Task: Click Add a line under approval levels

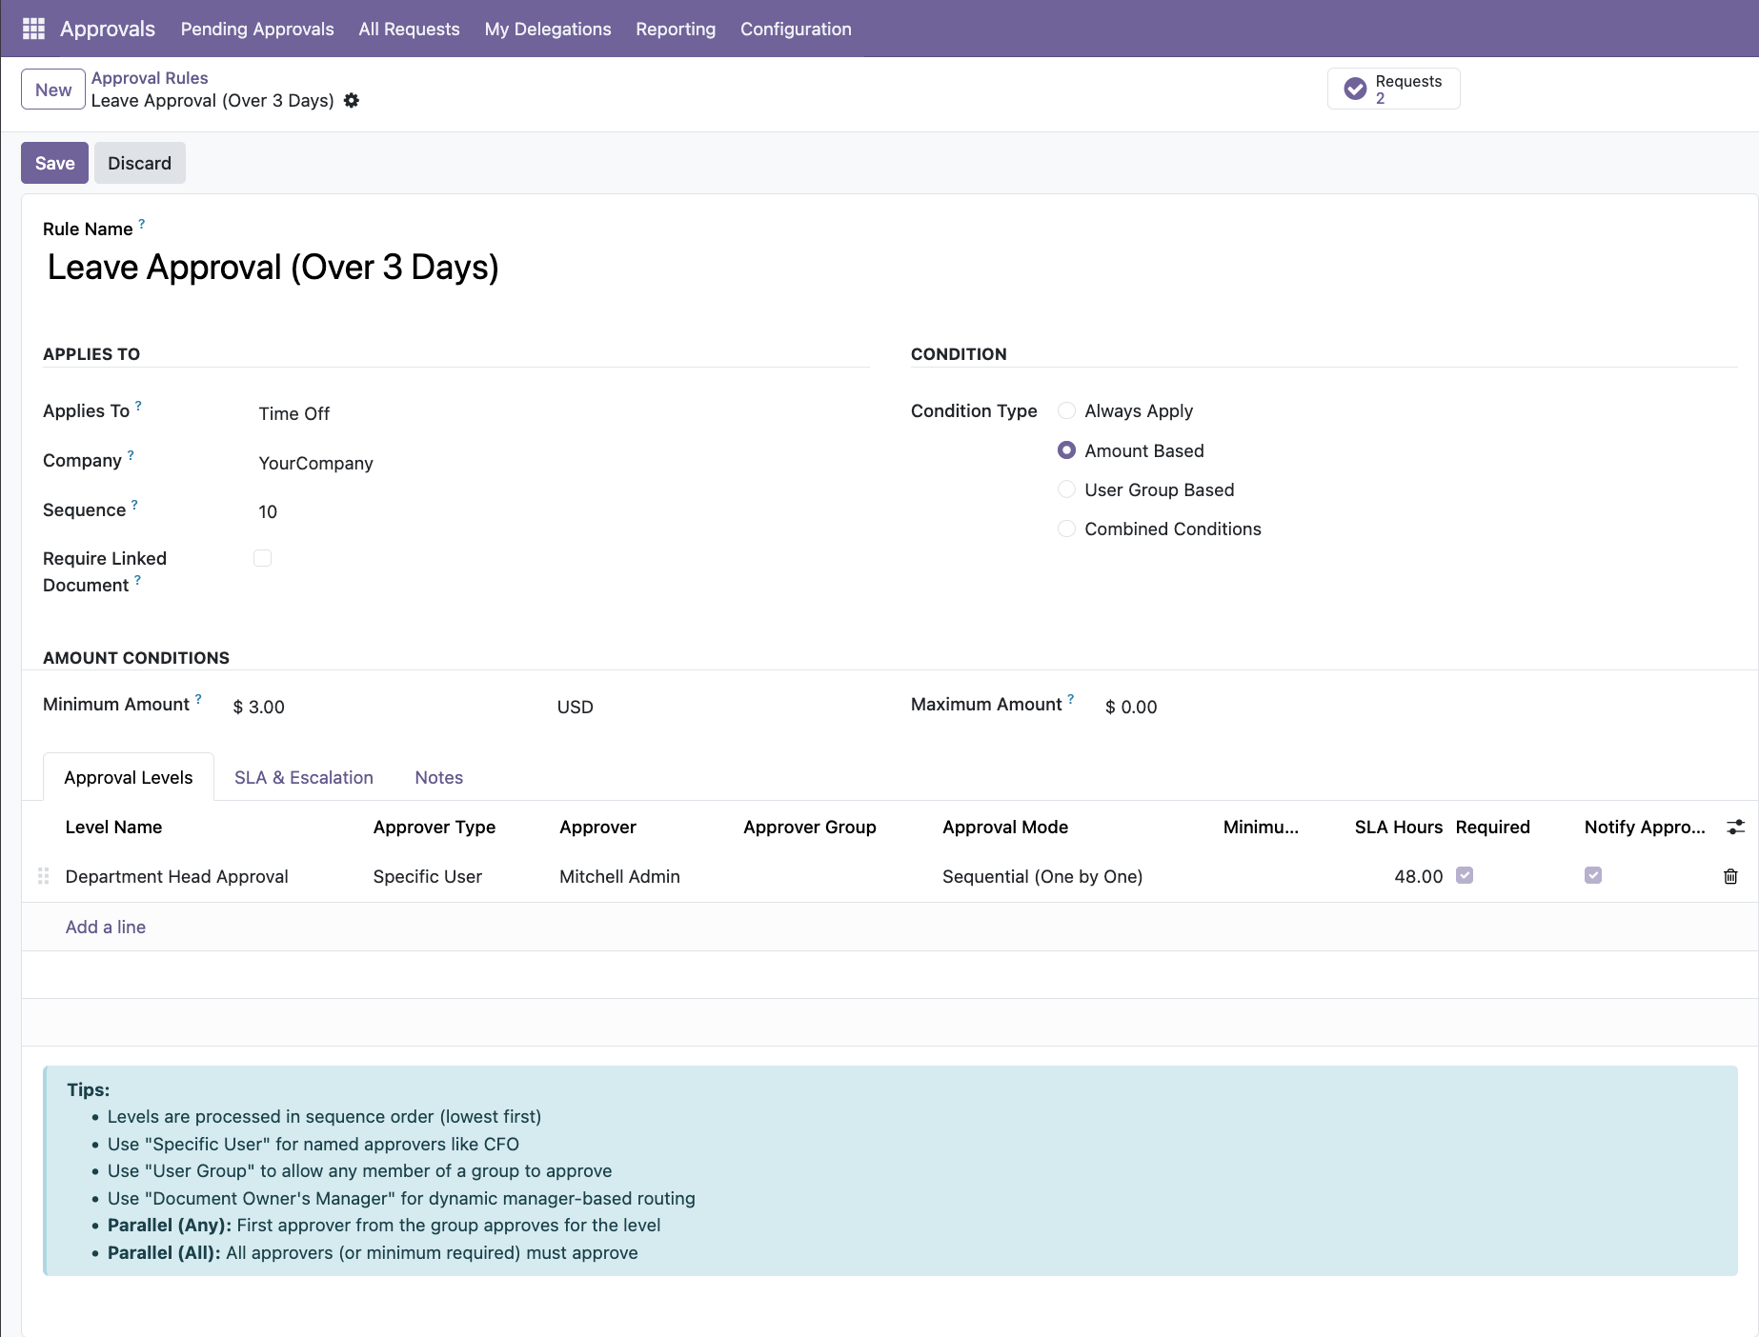Action: click(105, 927)
